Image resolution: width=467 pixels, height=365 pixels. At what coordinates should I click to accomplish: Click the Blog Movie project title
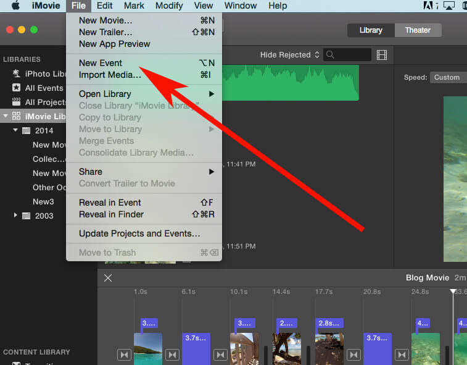click(x=428, y=278)
